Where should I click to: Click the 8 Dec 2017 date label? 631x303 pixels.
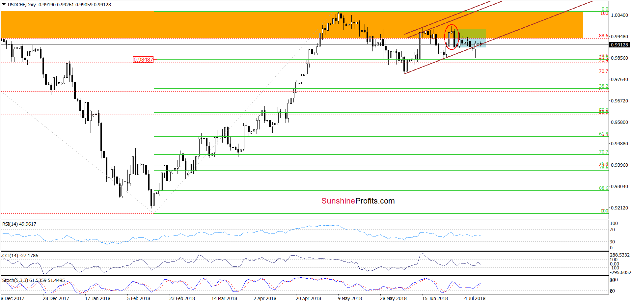pos(13,298)
